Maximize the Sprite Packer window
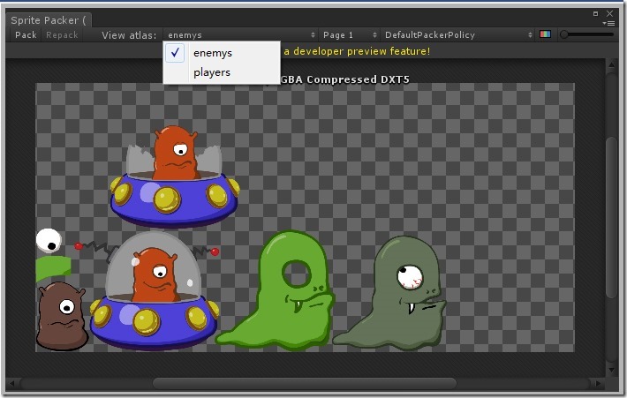The image size is (627, 398). [x=595, y=13]
